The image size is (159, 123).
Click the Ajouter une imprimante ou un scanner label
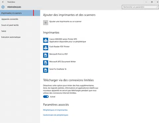pyautogui.click(x=65, y=21)
